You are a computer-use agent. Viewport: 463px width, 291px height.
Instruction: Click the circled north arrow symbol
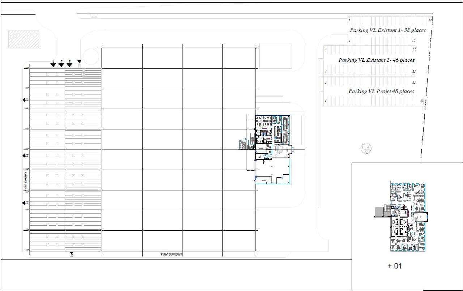click(366, 148)
